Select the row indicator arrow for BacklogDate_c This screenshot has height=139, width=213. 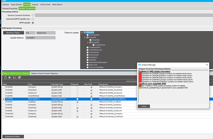tap(3, 99)
